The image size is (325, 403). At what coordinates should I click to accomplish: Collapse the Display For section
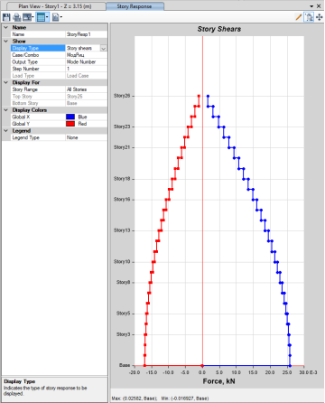(x=6, y=82)
